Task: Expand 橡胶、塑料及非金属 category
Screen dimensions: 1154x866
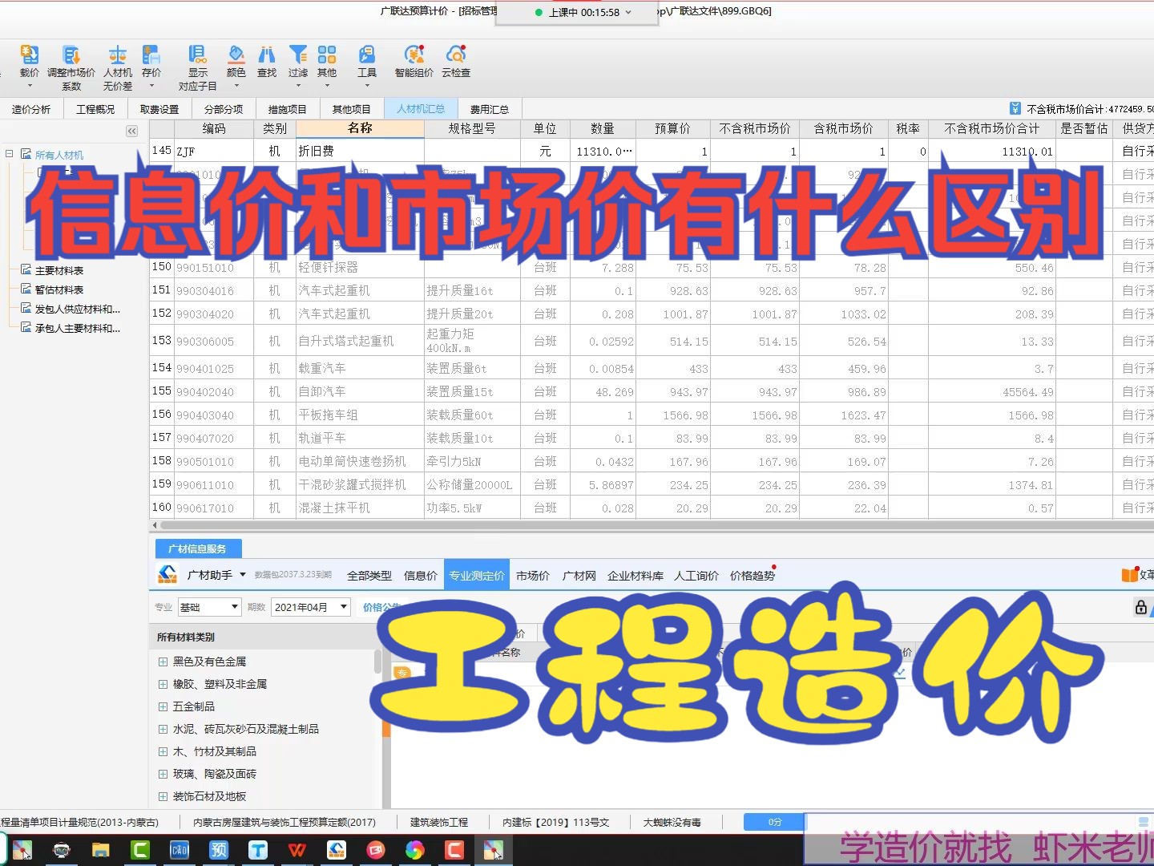Action: [x=163, y=684]
